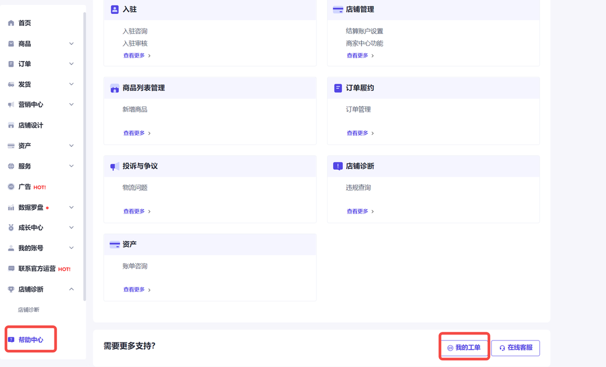This screenshot has height=367, width=606.
Task: Click the 投诉与争议 megaphone icon
Action: tap(114, 166)
